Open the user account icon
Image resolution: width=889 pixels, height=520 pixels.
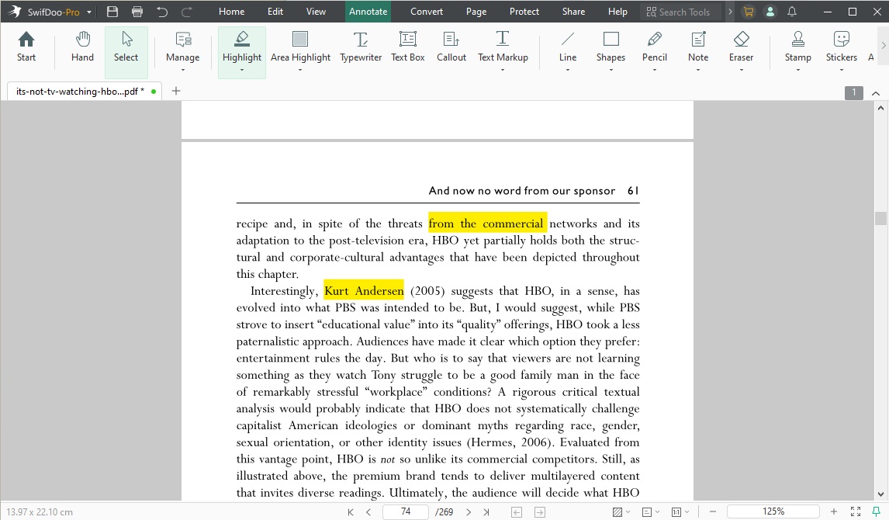770,12
